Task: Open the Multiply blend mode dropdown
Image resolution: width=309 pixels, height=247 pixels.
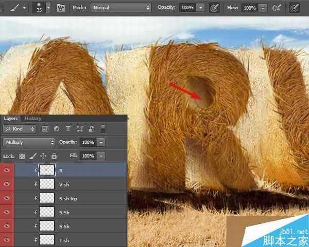Action: coord(29,142)
